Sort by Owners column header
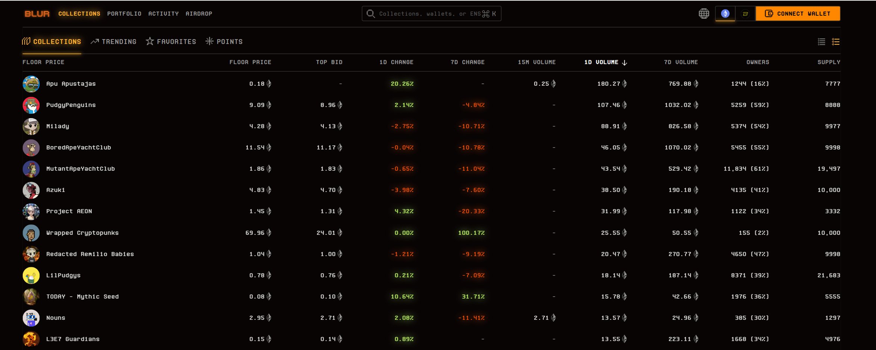The width and height of the screenshot is (876, 350). (757, 62)
